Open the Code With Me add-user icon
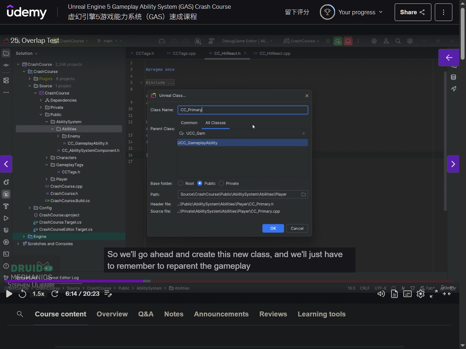The width and height of the screenshot is (466, 349). 386,41
